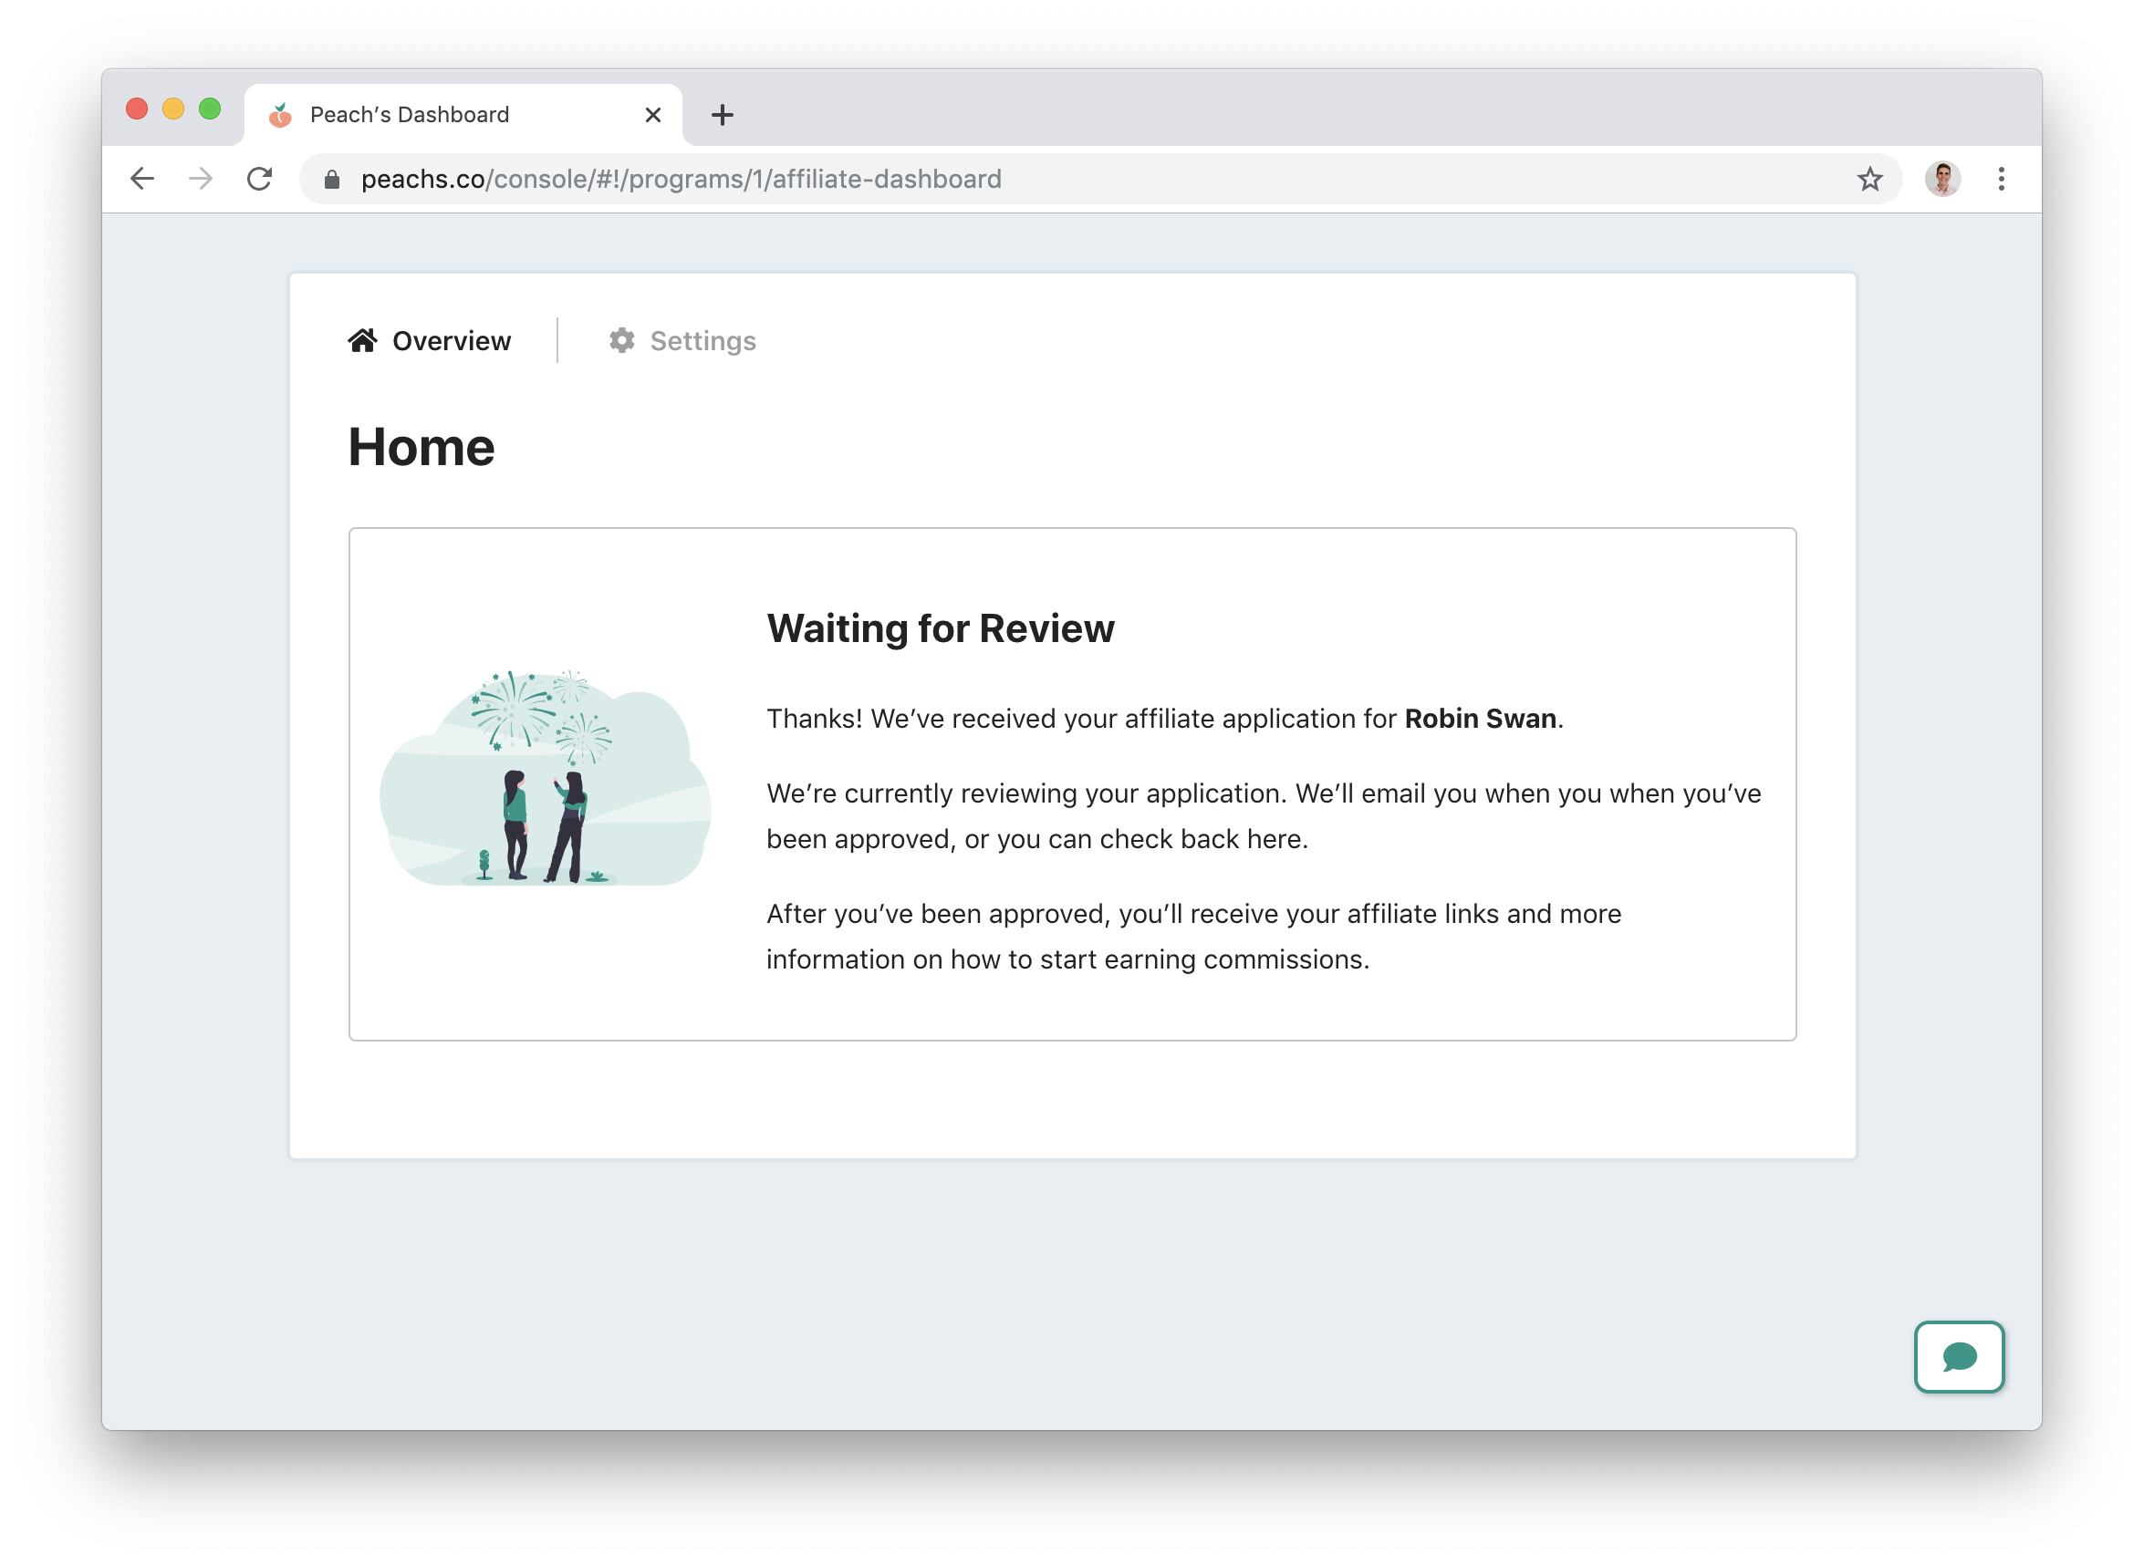Click the Robin Swan name text
Image resolution: width=2144 pixels, height=1565 pixels.
(x=1480, y=719)
